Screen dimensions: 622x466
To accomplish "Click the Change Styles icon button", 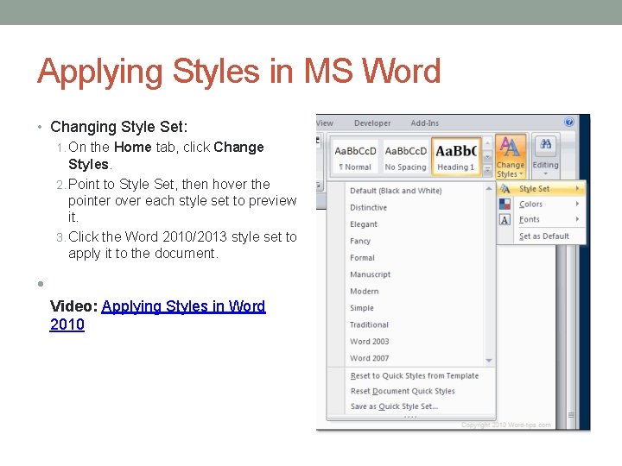I will click(511, 157).
